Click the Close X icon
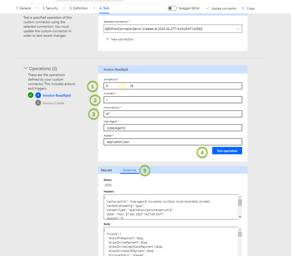The height and width of the screenshot is (256, 291). (243, 8)
